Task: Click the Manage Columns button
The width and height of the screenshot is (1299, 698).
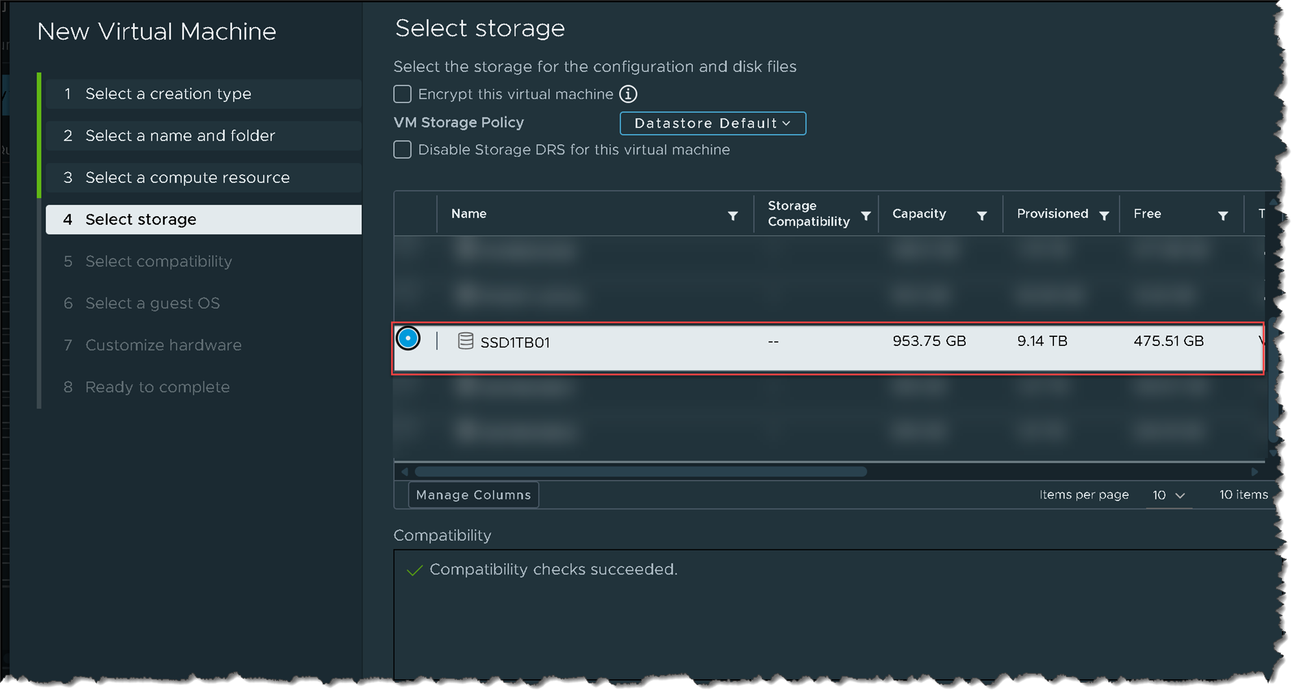Action: 473,495
